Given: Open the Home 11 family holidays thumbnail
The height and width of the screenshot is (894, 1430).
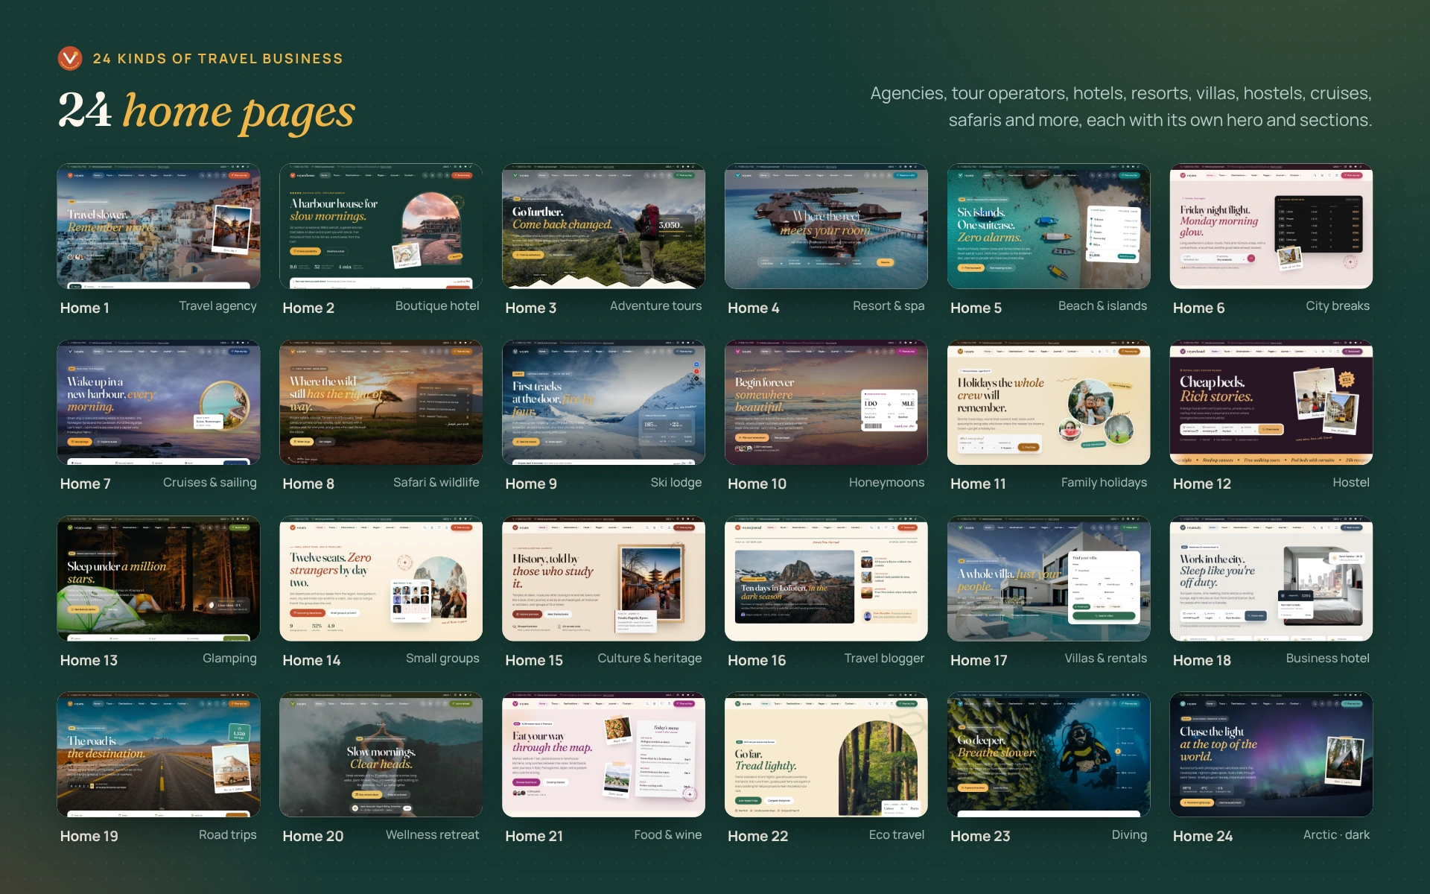Looking at the screenshot, I should tap(1049, 403).
